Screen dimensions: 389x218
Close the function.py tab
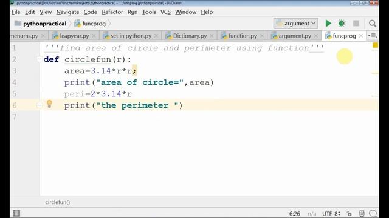point(262,36)
